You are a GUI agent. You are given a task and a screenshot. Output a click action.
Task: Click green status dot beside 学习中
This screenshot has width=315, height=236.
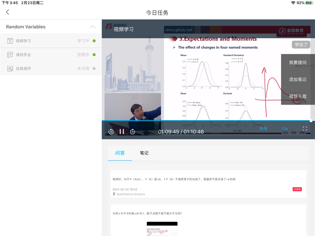coord(94,41)
